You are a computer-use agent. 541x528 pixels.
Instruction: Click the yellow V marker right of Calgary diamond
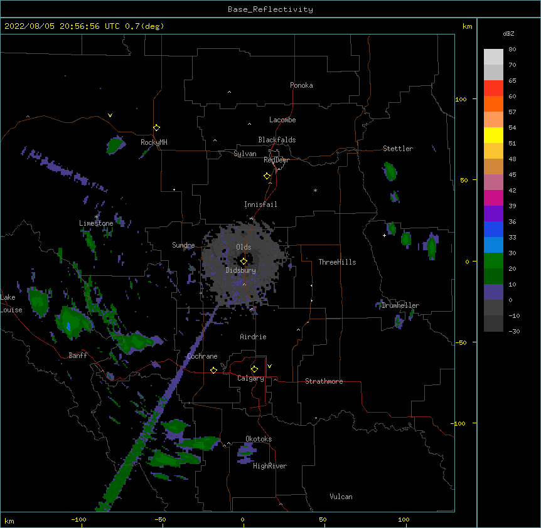click(x=269, y=366)
